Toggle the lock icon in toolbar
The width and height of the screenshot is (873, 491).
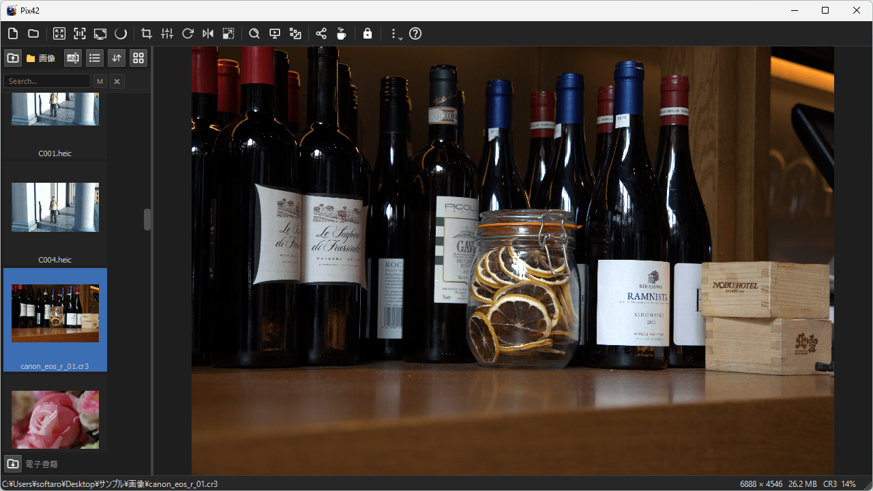click(x=368, y=33)
